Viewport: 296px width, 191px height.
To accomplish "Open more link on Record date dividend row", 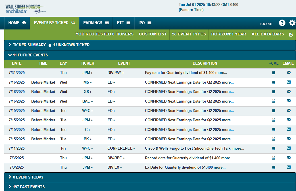I will pos(227,158).
